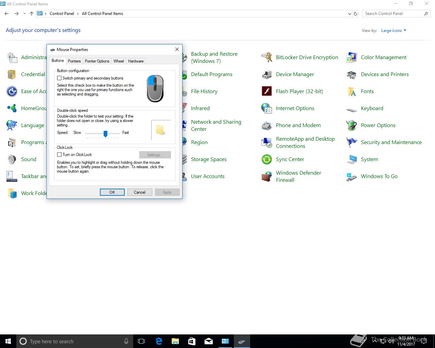Open the Sound speaker icon
The width and height of the screenshot is (435, 348).
pos(12,159)
